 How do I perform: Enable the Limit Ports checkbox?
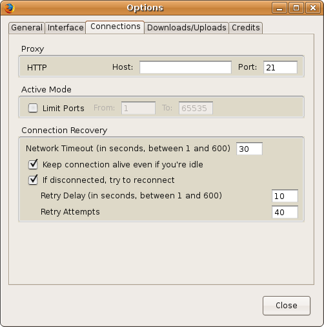tap(33, 108)
